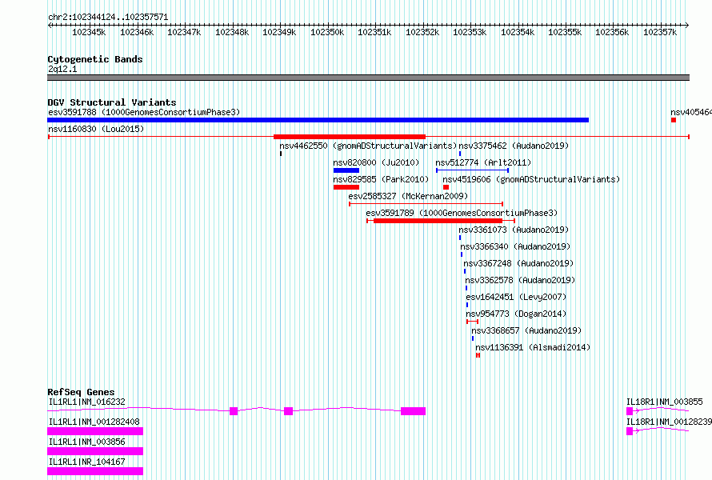Click the gray 2q12.1 cytogenetic band bar

tap(368, 78)
